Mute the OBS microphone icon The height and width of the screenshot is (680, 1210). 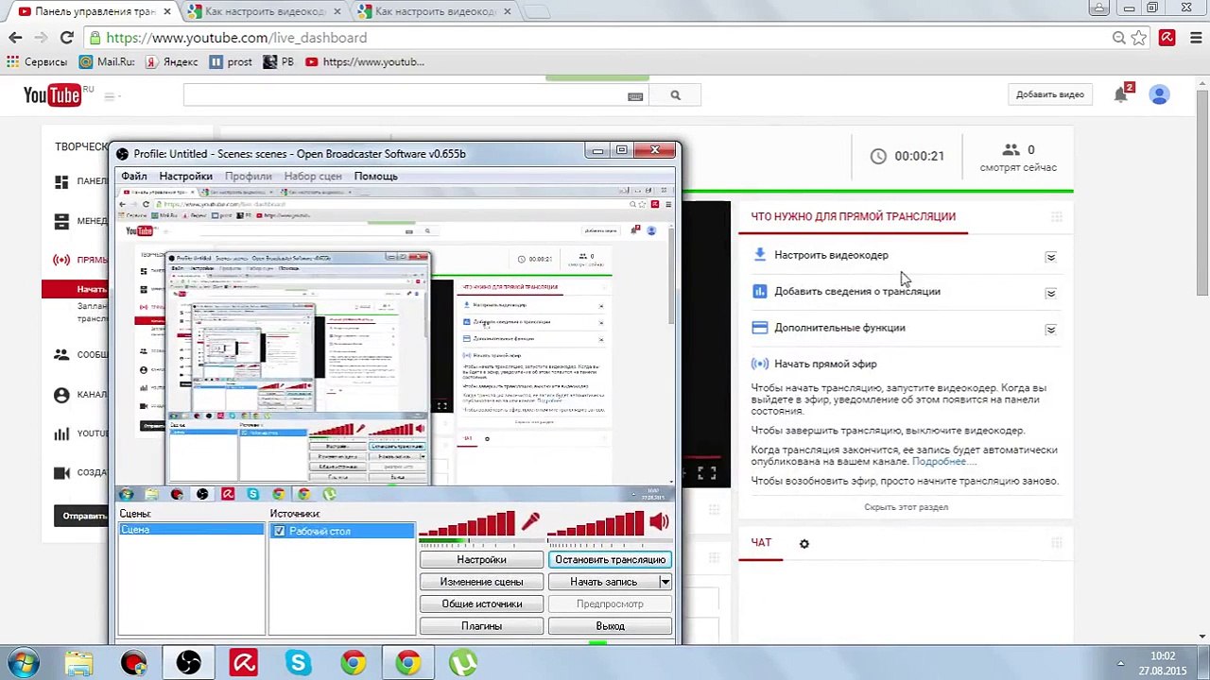point(530,521)
